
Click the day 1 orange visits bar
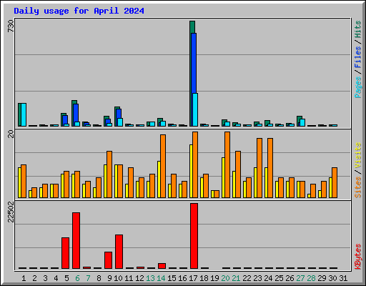tap(24, 181)
